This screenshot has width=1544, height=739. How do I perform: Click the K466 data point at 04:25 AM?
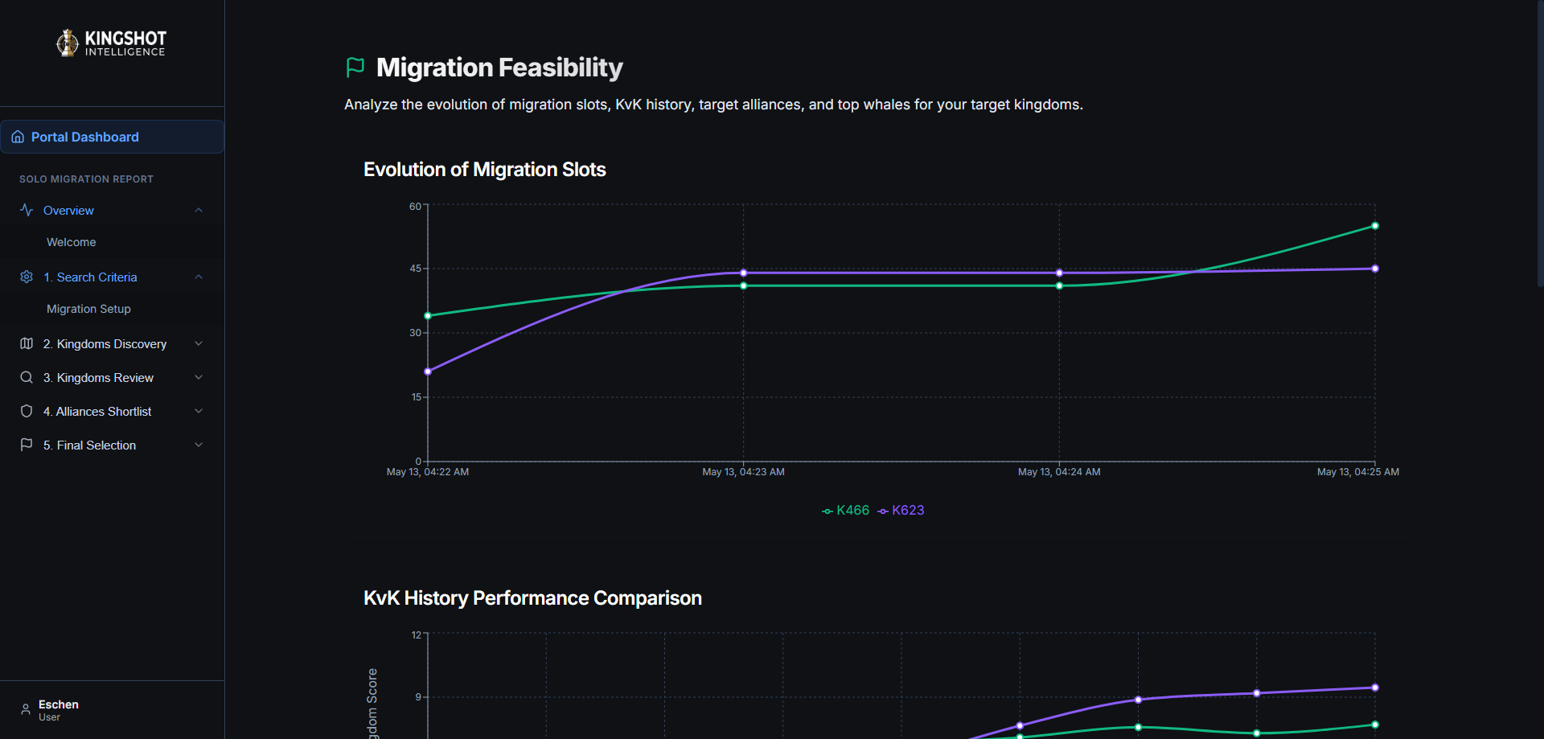pos(1375,226)
